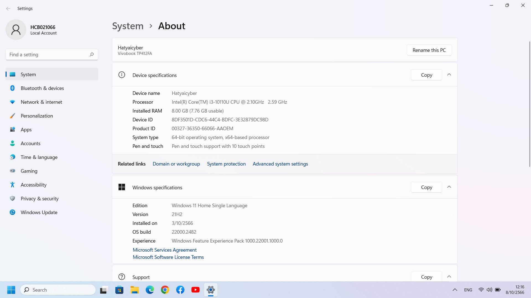This screenshot has width=531, height=298.
Task: Click the battery tray icon
Action: click(498, 290)
